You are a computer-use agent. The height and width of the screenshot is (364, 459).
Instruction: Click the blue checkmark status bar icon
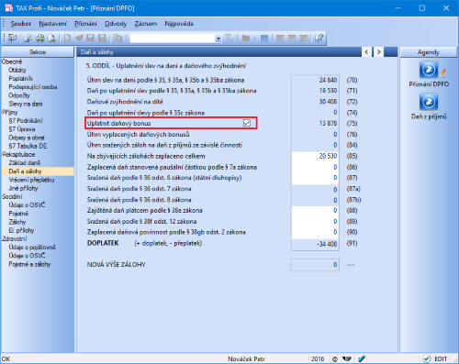point(362,358)
